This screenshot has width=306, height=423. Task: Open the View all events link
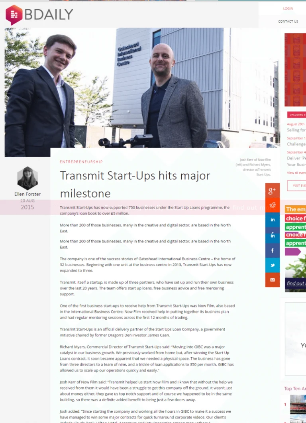296,173
